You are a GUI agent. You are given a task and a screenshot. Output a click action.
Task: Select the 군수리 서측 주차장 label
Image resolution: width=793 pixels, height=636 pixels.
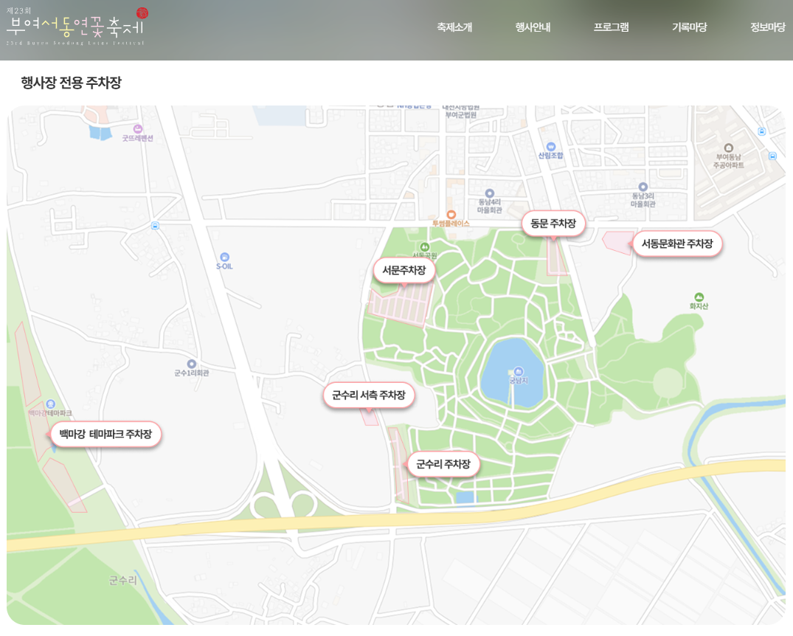369,395
